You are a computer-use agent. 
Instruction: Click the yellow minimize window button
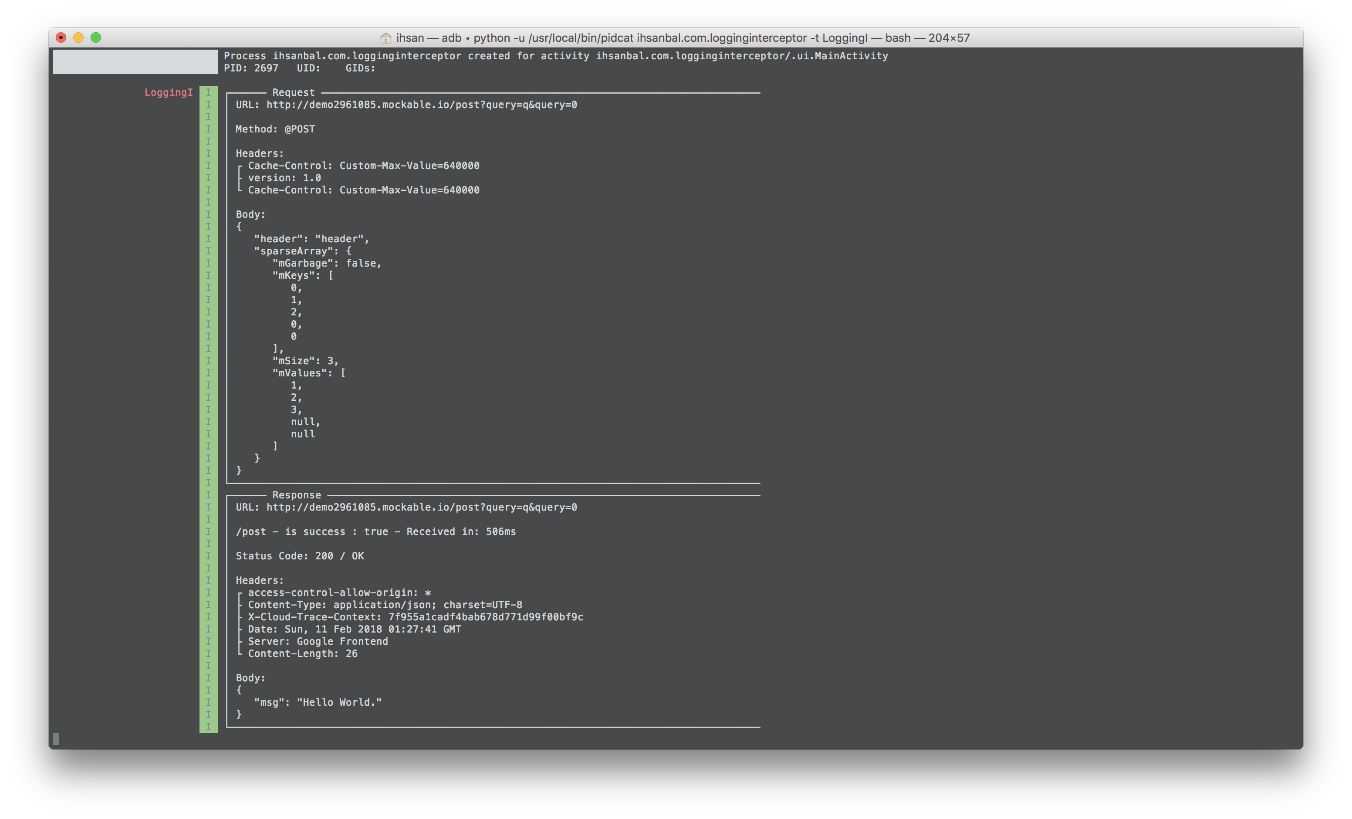78,37
